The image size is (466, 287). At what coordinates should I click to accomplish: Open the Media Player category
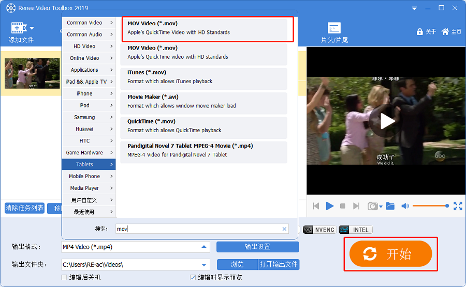(89, 188)
